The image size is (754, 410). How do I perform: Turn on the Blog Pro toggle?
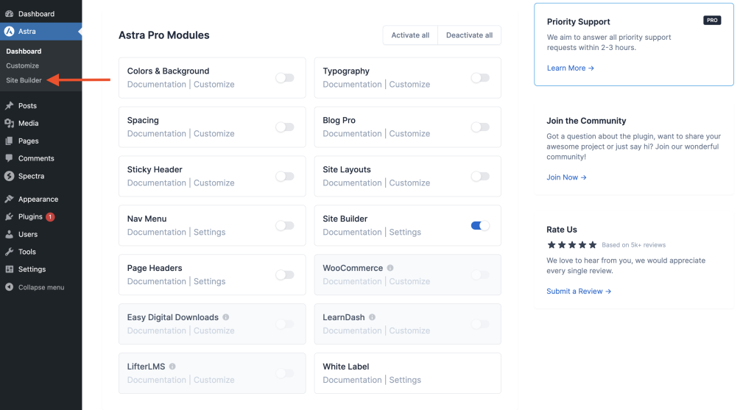480,127
